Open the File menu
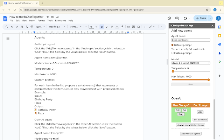Image resolution: width=224 pixels, height=140 pixels. 11,21
